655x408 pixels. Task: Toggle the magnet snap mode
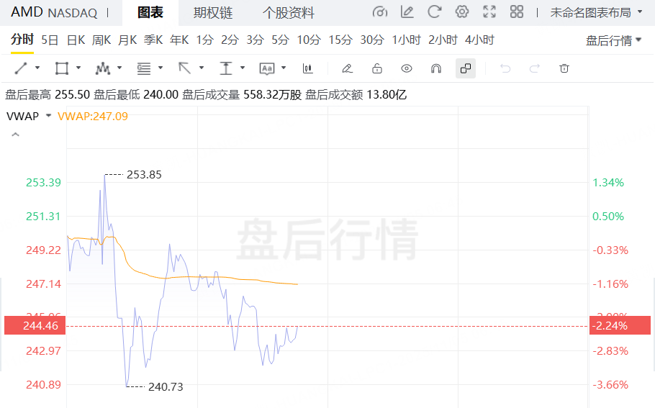click(436, 68)
